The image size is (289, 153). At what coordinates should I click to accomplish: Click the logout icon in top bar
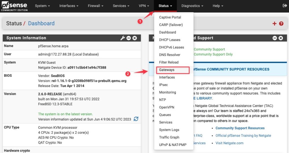[284, 6]
